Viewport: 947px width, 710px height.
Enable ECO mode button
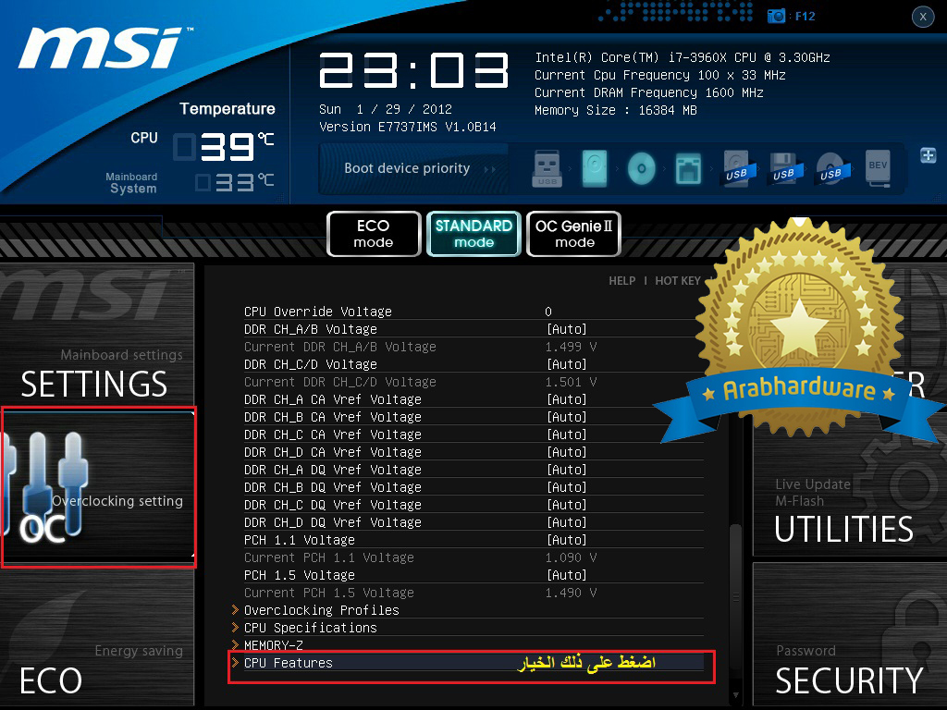point(374,234)
